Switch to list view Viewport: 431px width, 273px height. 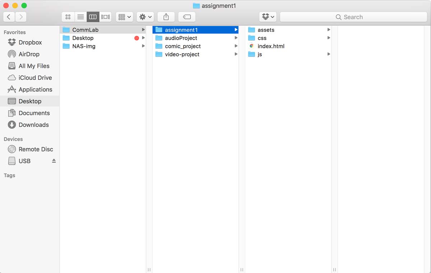tap(80, 17)
